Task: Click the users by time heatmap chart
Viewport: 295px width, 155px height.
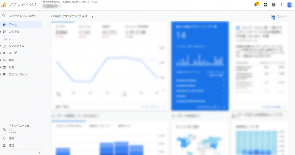Action: [x=256, y=143]
